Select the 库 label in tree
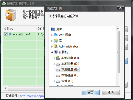 click(x=60, y=41)
